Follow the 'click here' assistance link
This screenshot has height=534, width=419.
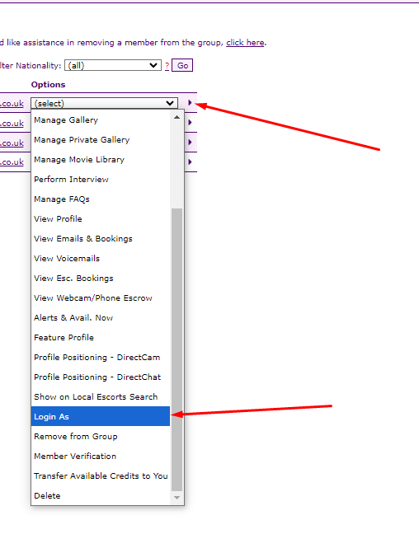pos(245,43)
